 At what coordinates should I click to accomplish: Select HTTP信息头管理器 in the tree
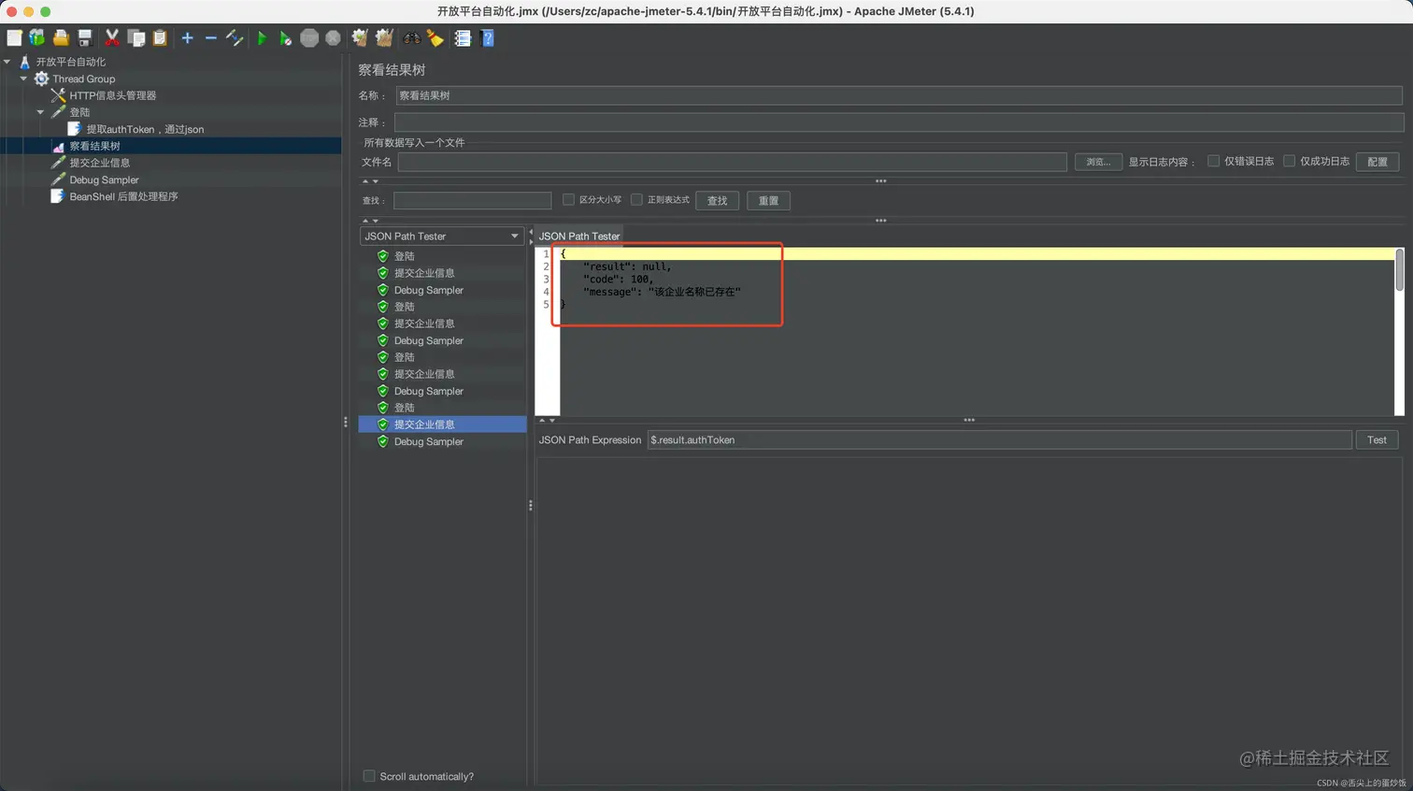click(113, 95)
